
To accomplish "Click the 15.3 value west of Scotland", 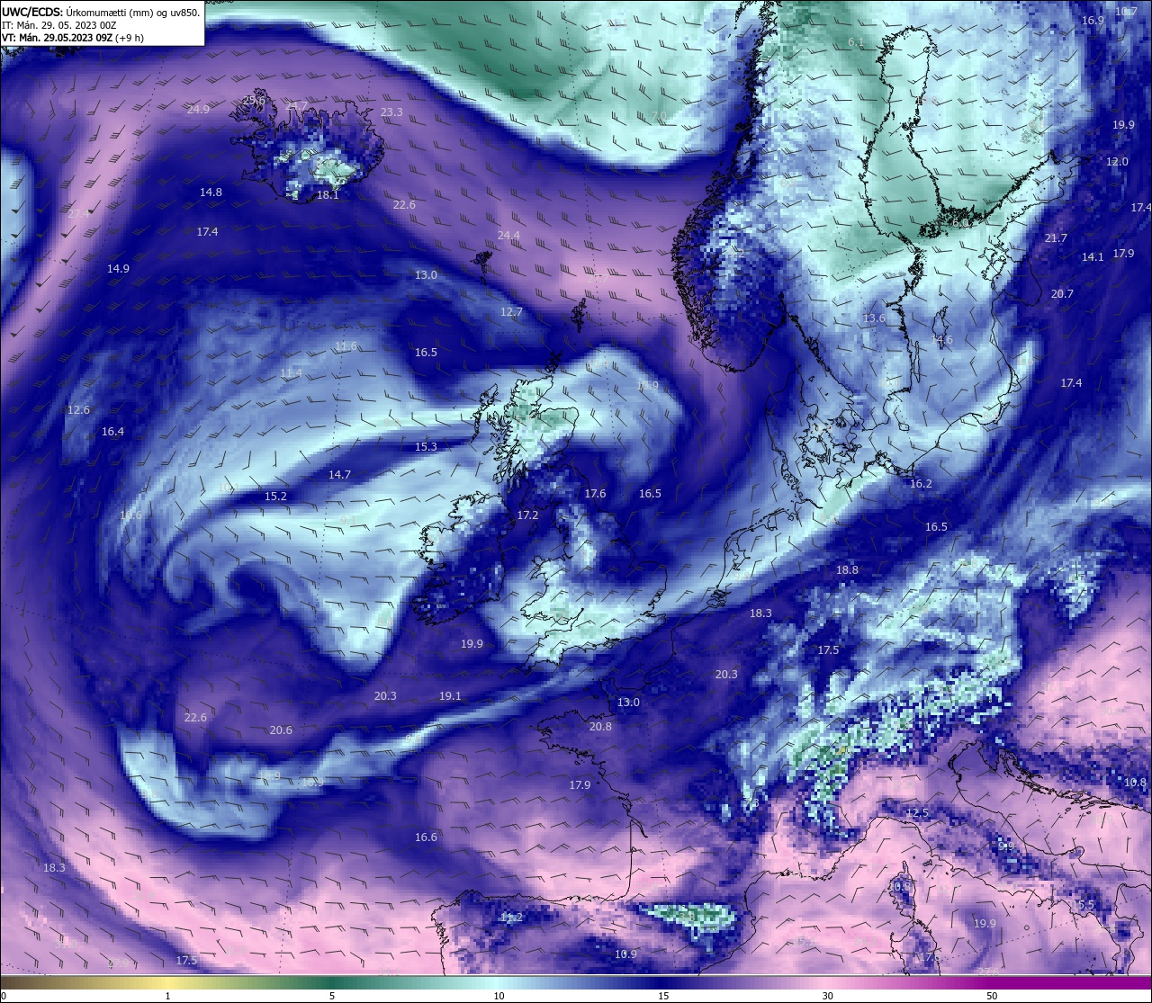I will coord(426,447).
